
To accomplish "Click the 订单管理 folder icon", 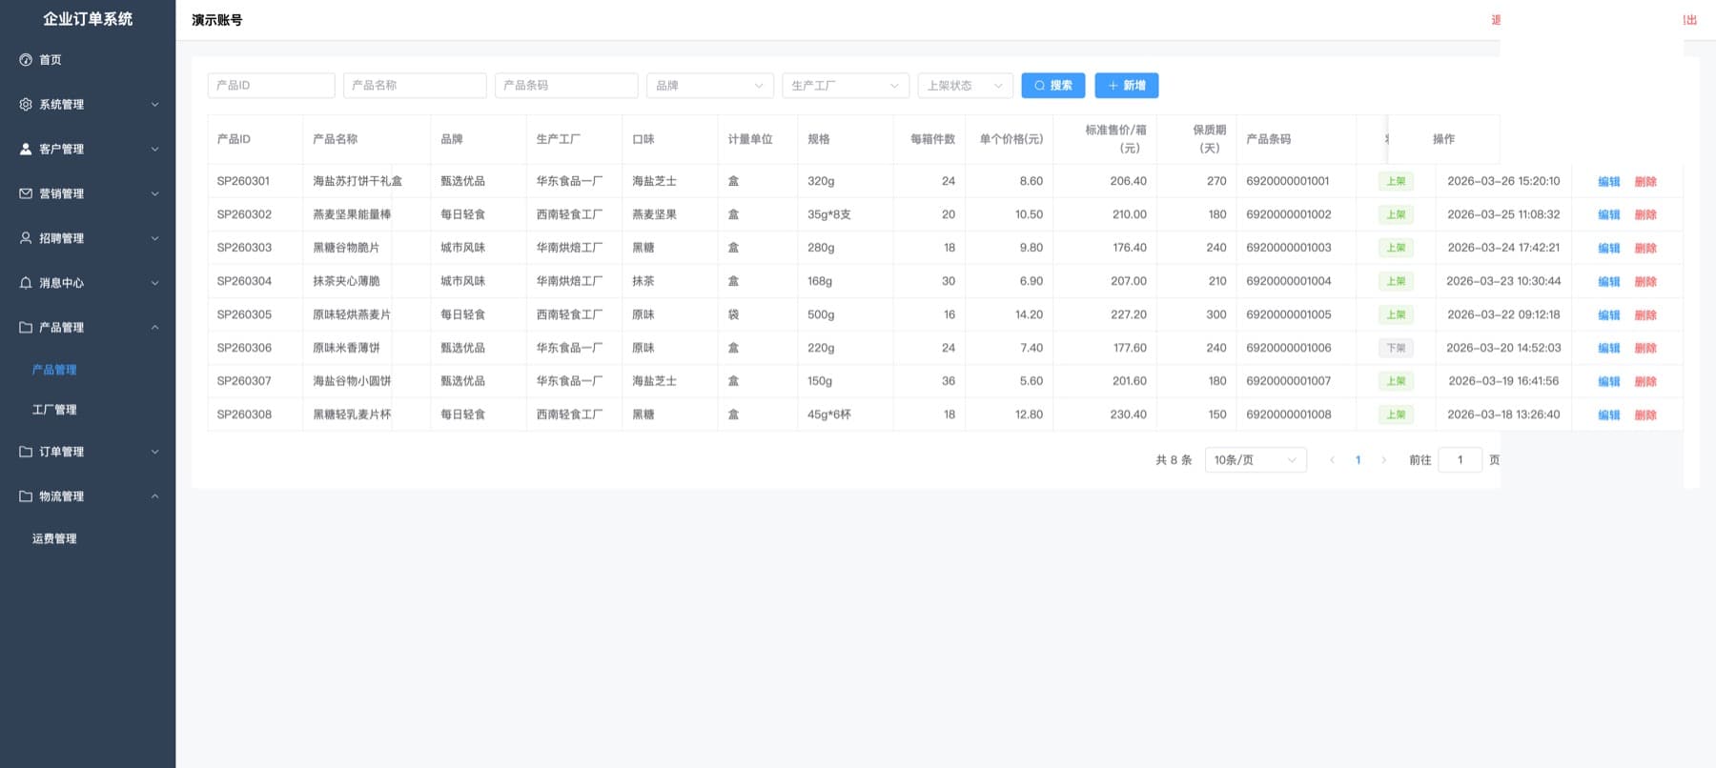I will coord(26,452).
